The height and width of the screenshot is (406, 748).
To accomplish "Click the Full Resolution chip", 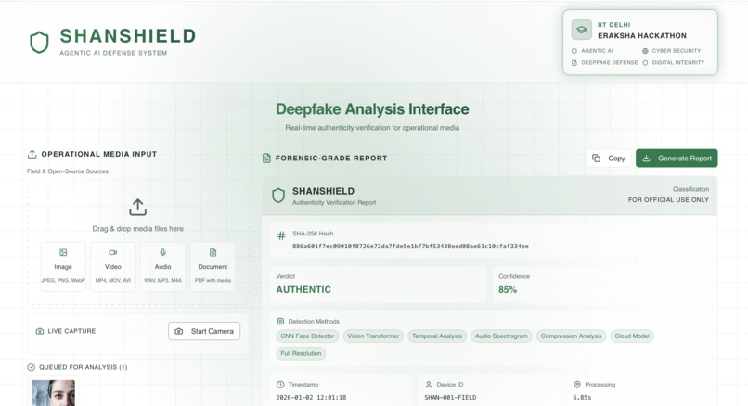I will point(301,353).
